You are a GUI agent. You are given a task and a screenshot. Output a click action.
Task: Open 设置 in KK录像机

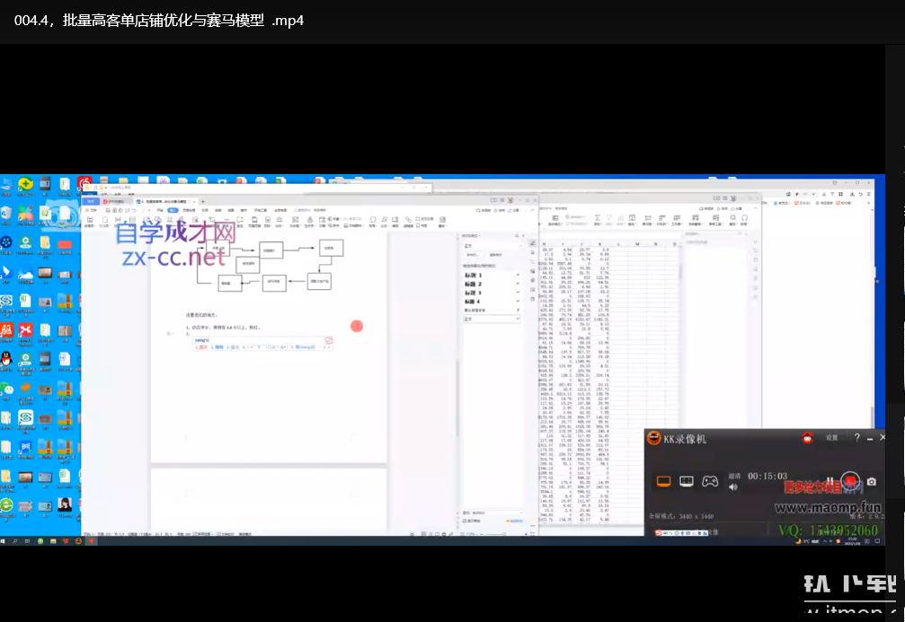pyautogui.click(x=831, y=438)
